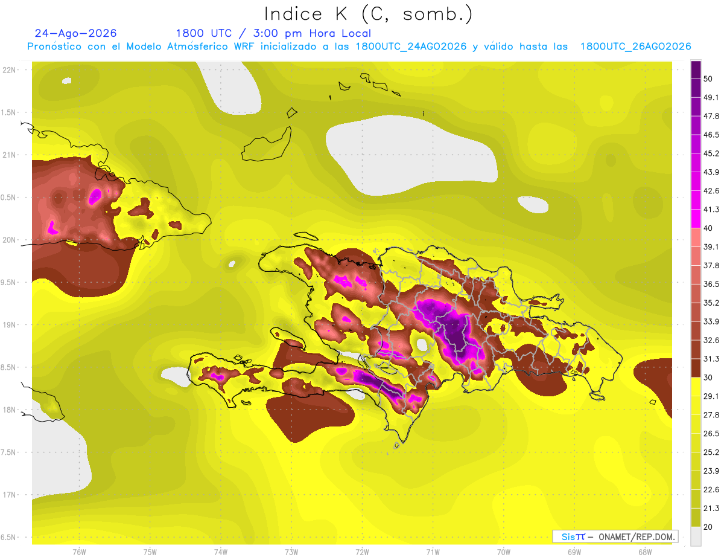The width and height of the screenshot is (724, 560).
Task: Click the legend value 32.6
Action: [711, 340]
